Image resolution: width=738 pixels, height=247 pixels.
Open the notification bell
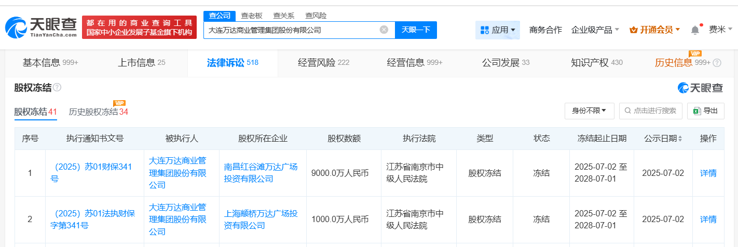tap(695, 30)
